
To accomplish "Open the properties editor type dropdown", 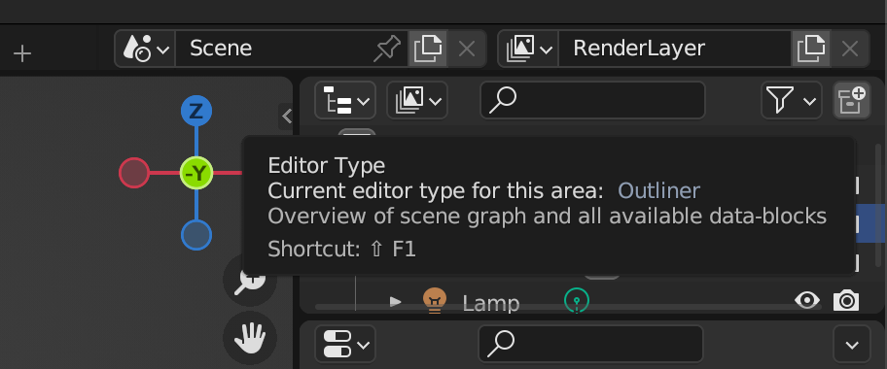I will point(345,344).
